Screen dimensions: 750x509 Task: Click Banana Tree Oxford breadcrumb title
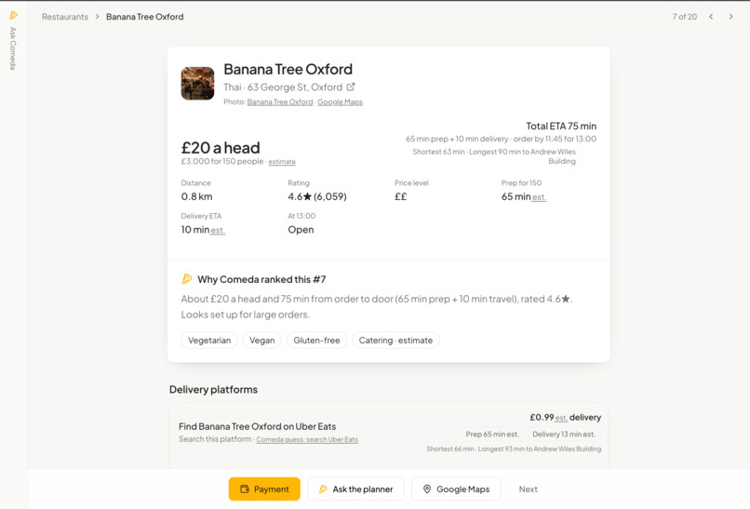coord(145,17)
